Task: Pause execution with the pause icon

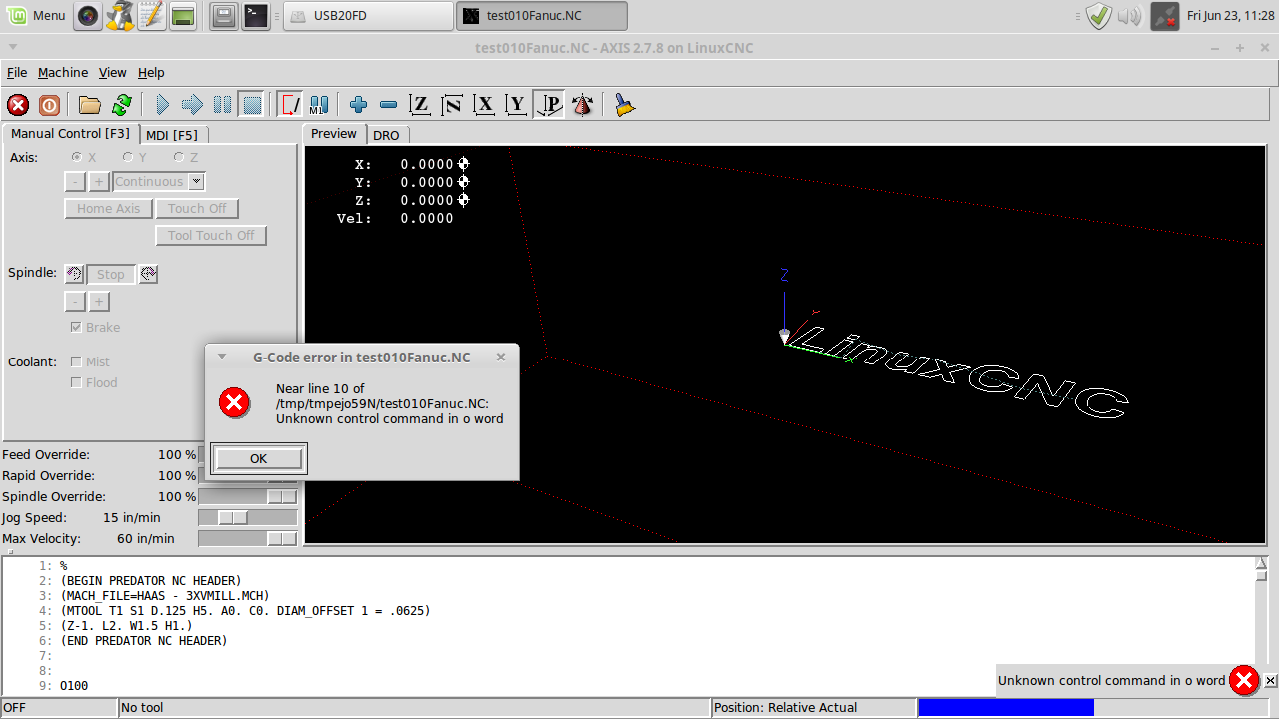Action: pyautogui.click(x=222, y=105)
